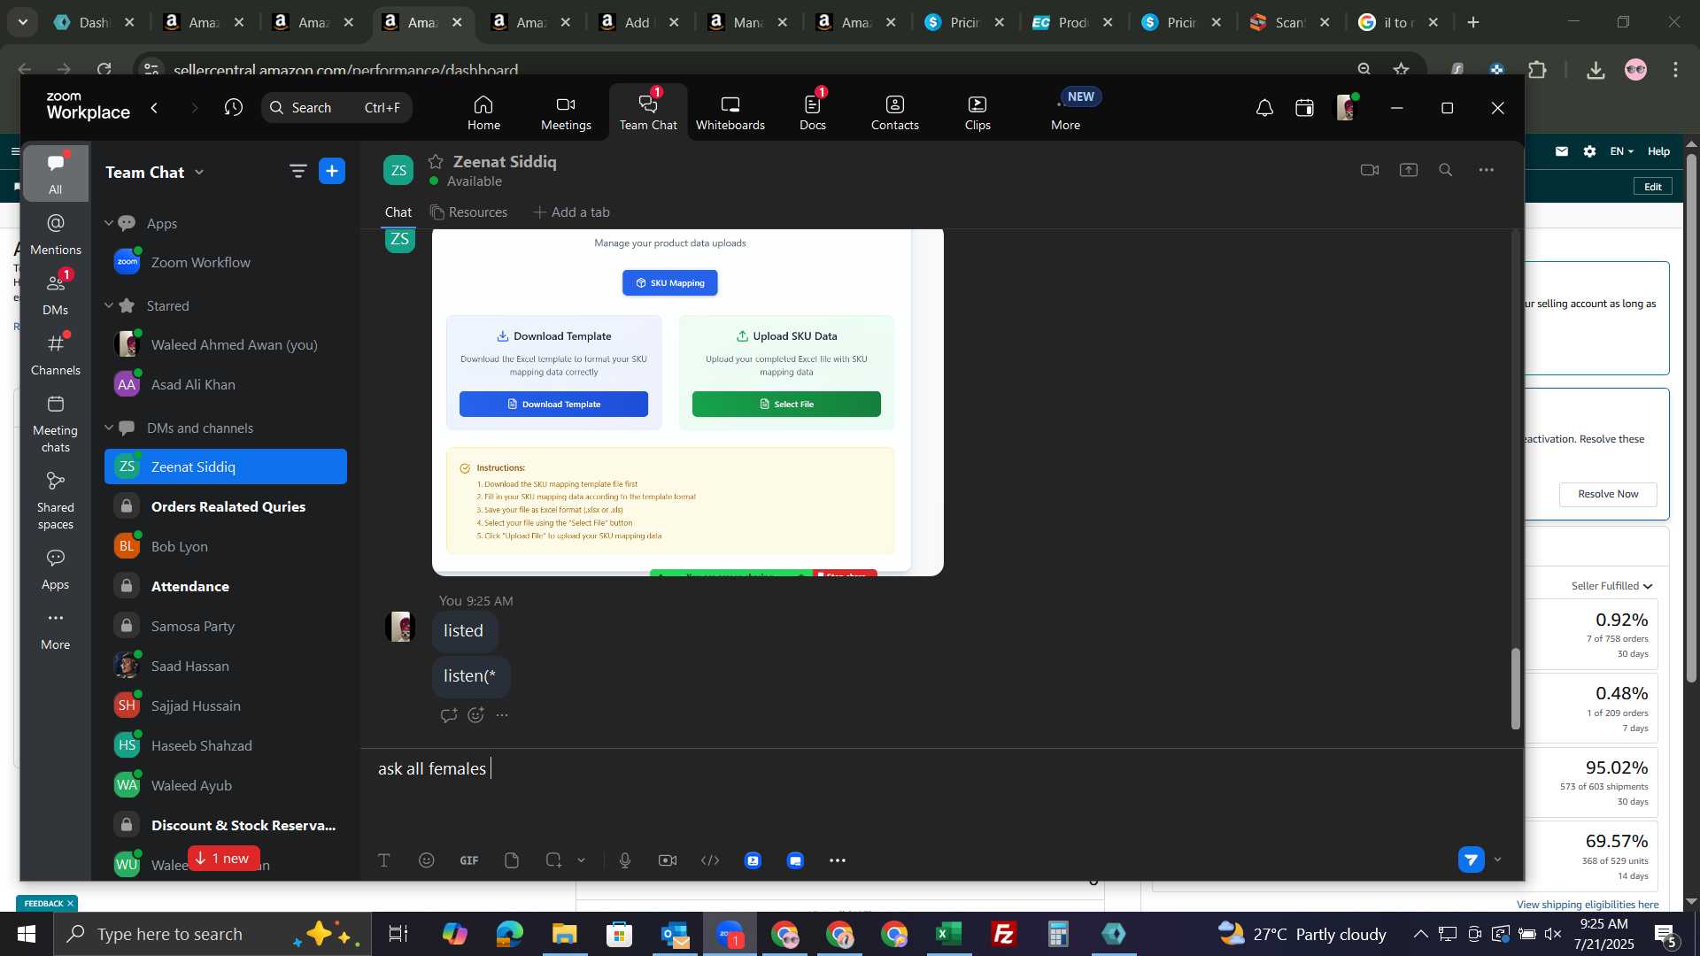Attach a file in composer
The height and width of the screenshot is (956, 1700).
coord(512,860)
